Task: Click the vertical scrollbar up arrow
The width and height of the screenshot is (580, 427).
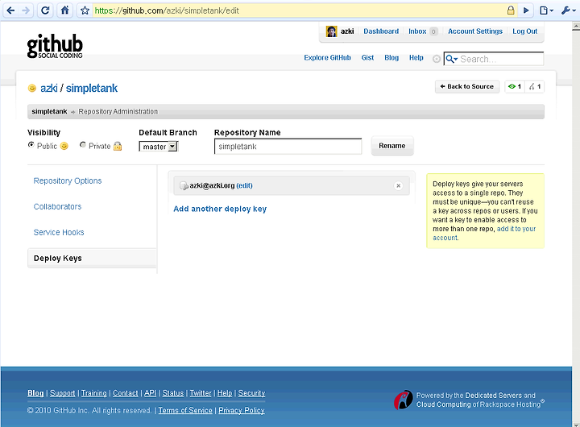Action: [576, 26]
